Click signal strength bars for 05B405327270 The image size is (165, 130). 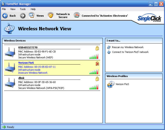[x=94, y=56]
